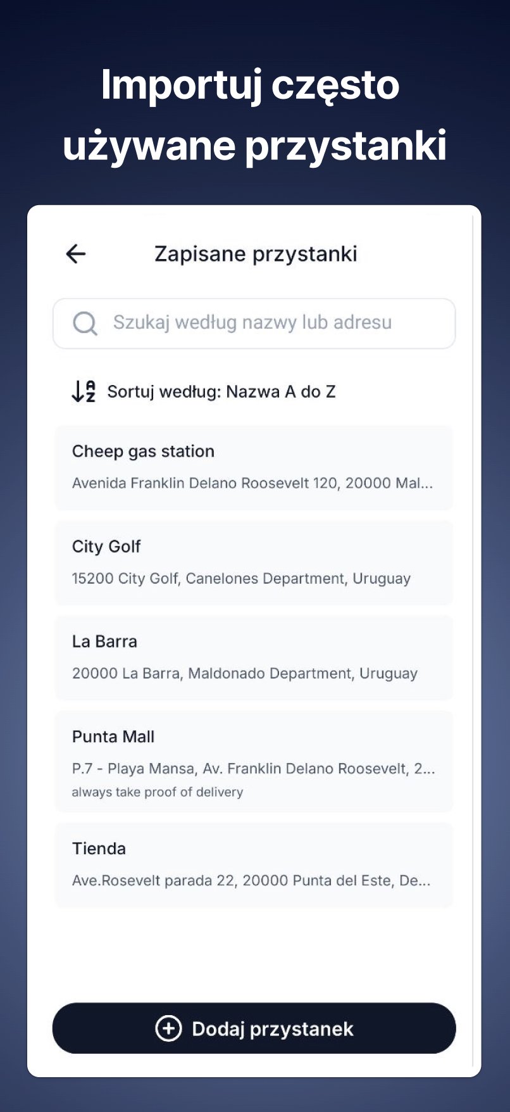Click the address under Cheep gas station
Viewport: 510px width, 1112px height.
(252, 483)
